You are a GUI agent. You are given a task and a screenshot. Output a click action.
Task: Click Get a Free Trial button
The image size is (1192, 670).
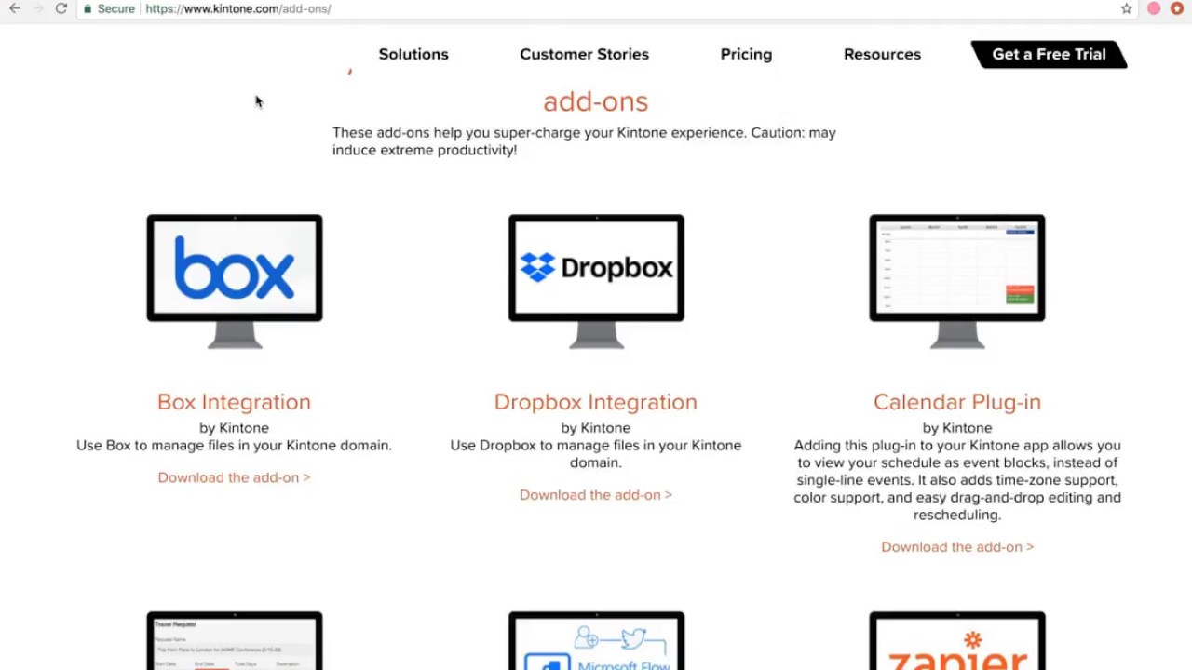coord(1049,54)
